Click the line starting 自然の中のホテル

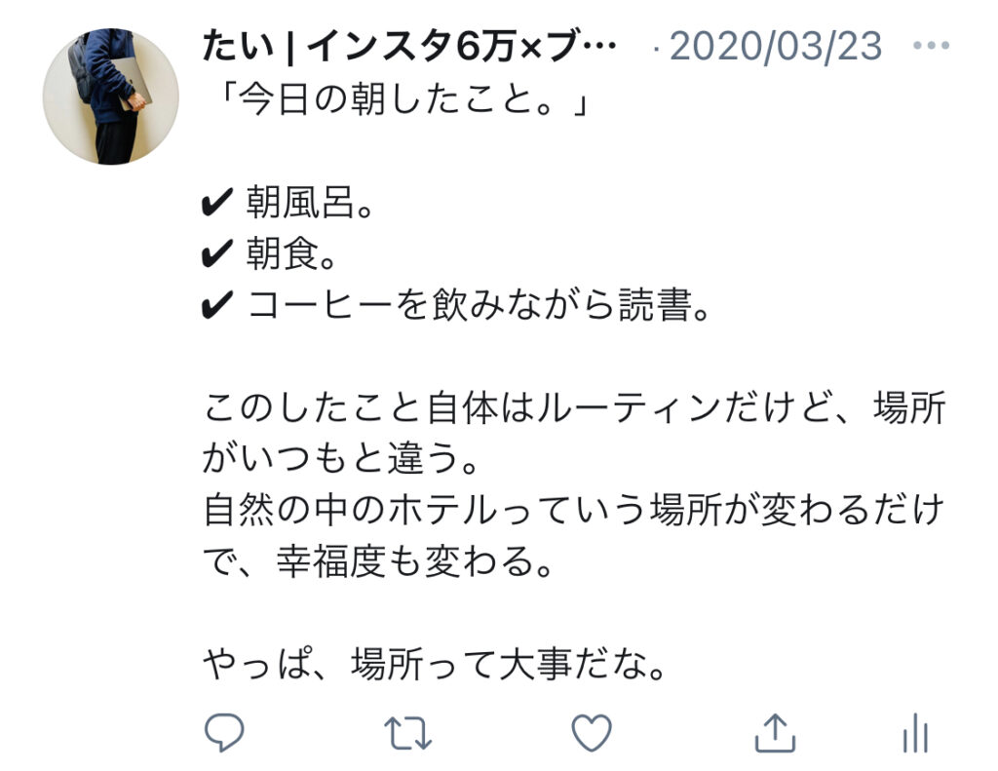click(x=573, y=511)
